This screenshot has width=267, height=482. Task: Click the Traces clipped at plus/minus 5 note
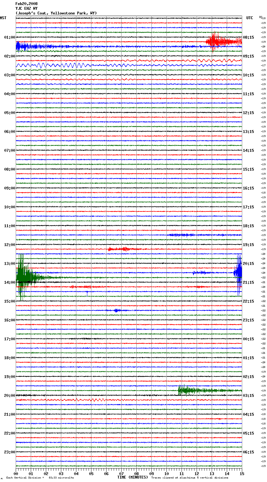coord(190,478)
